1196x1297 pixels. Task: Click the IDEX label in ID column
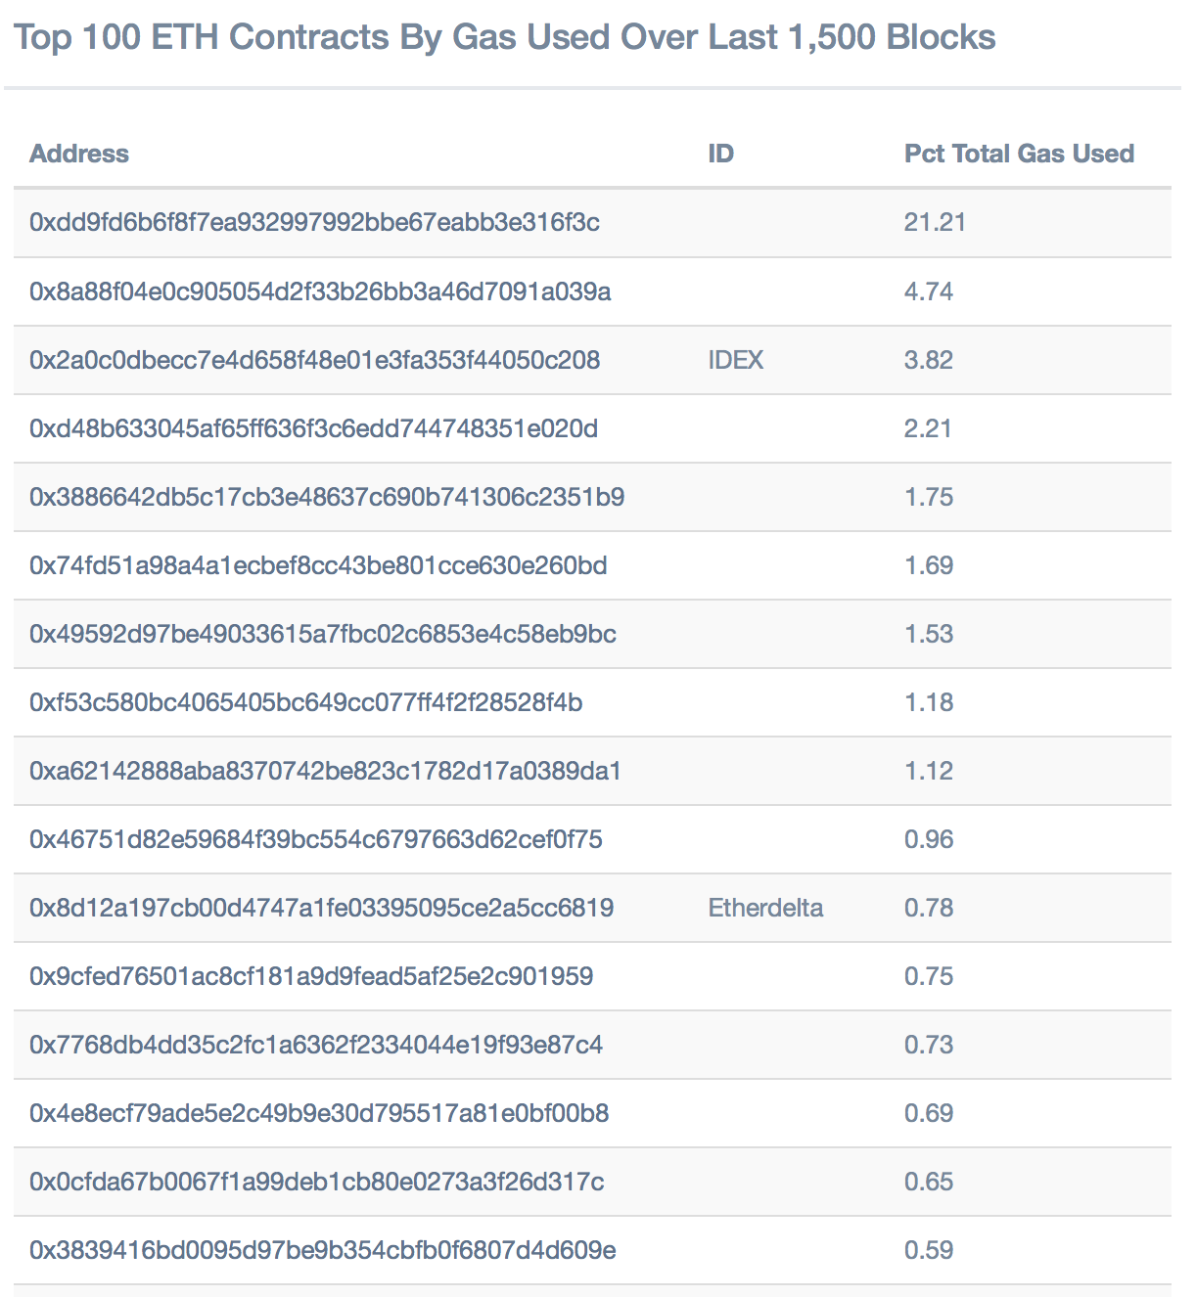click(x=736, y=360)
